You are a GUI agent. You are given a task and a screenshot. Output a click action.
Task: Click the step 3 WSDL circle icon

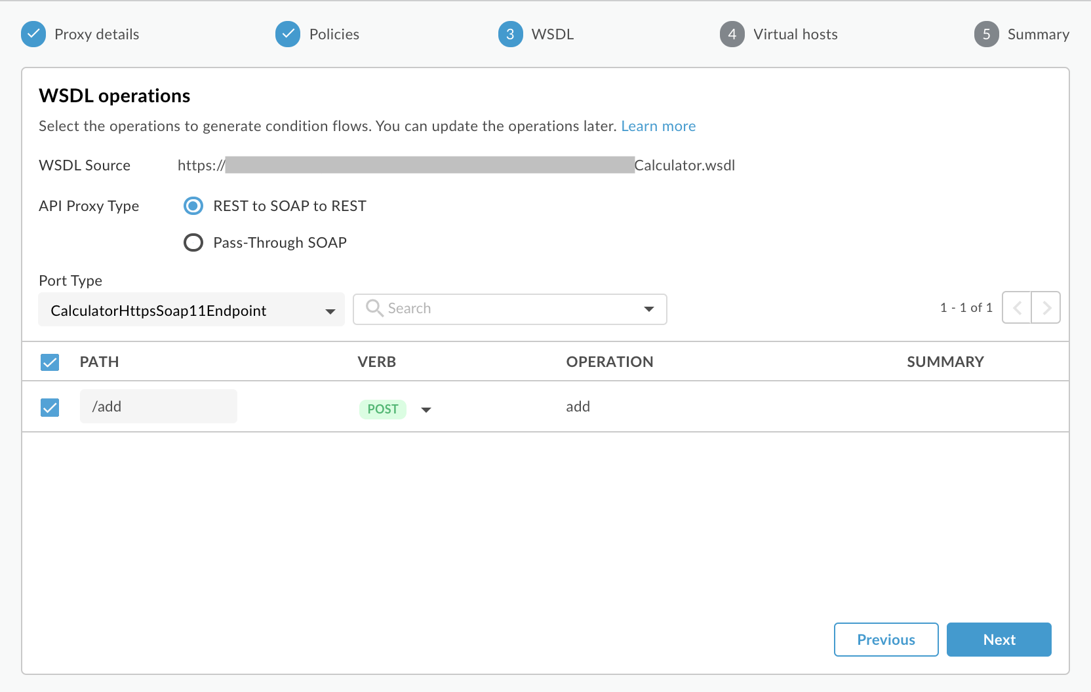pyautogui.click(x=510, y=34)
